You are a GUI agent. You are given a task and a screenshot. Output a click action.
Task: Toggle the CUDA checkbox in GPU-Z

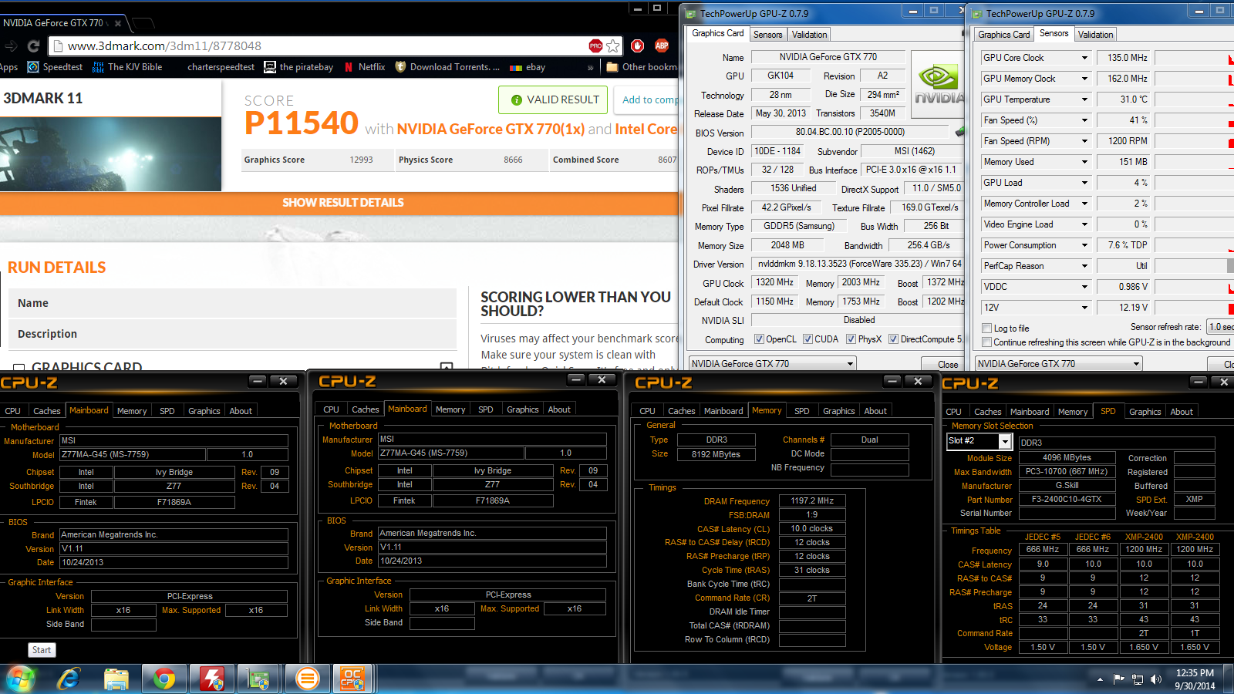pos(807,339)
